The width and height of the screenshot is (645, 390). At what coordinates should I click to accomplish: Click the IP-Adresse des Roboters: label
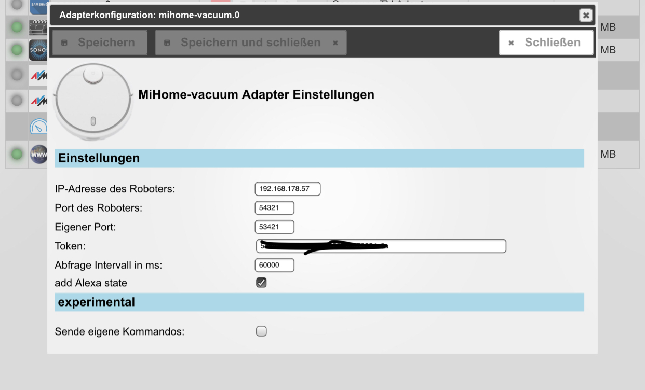pos(115,189)
